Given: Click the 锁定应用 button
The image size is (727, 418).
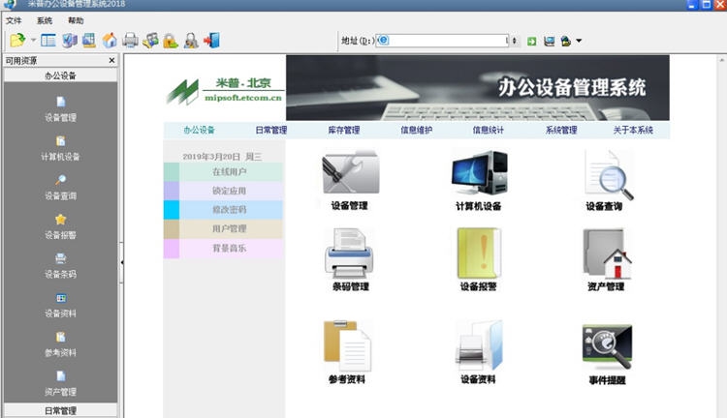Looking at the screenshot, I should (224, 191).
